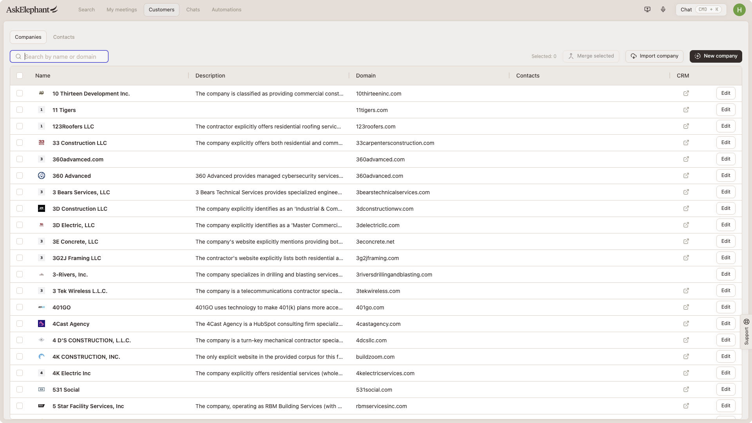Open CRM link for 531 Social
Screen dimensions: 752x423
[x=686, y=389]
